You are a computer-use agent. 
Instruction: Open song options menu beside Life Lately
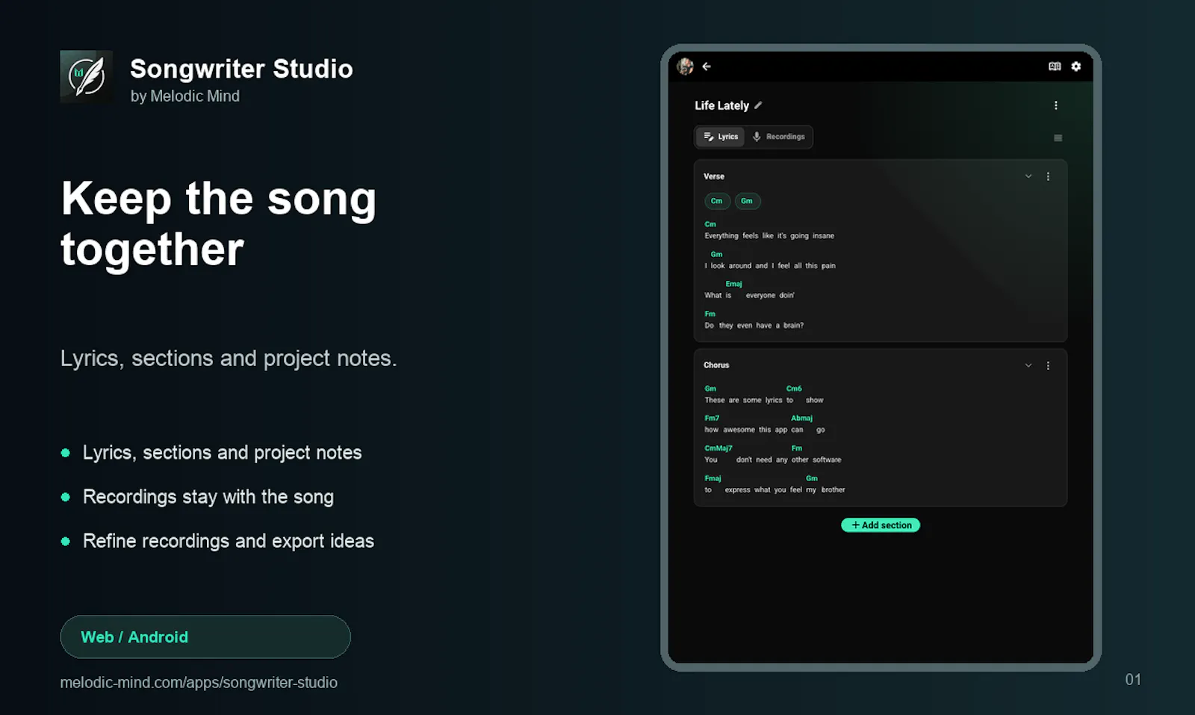tap(1056, 105)
